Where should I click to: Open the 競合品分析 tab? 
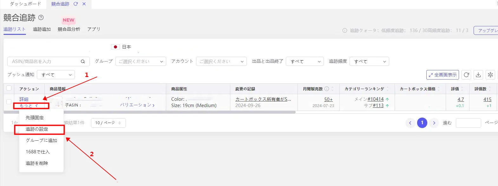tap(69, 29)
